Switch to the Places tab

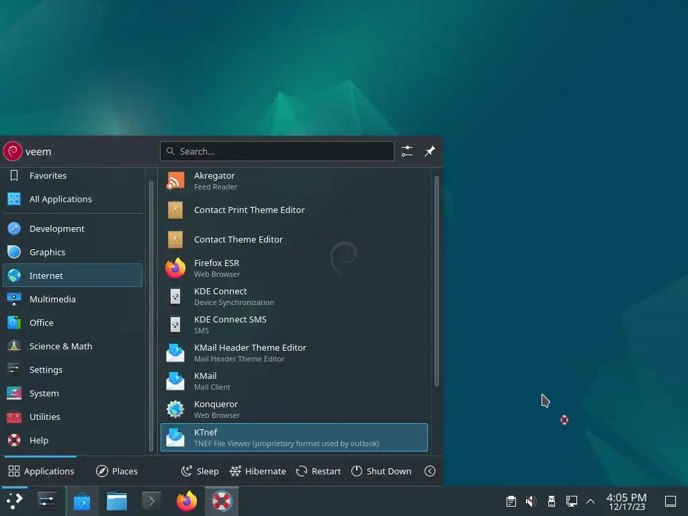pos(117,471)
